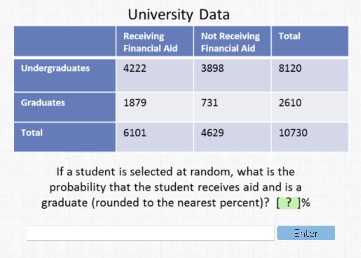Select the Graduates row header
This screenshot has height=258, width=361.
43,103
